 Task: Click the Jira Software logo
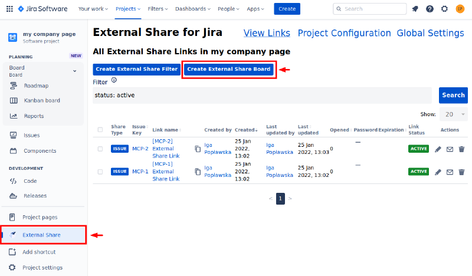[42, 9]
